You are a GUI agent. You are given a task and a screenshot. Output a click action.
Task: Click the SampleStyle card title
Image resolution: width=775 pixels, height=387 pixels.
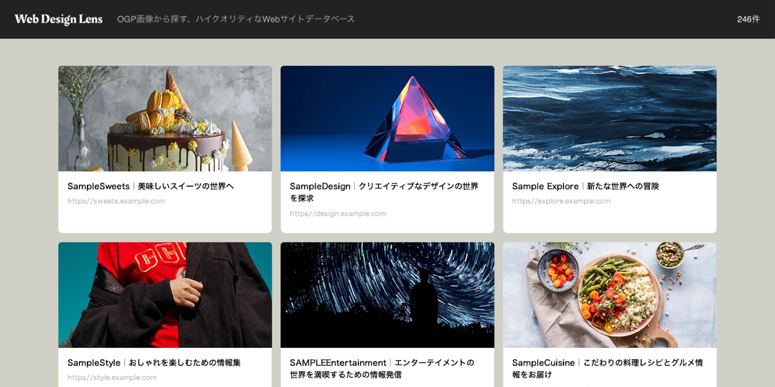tap(154, 363)
